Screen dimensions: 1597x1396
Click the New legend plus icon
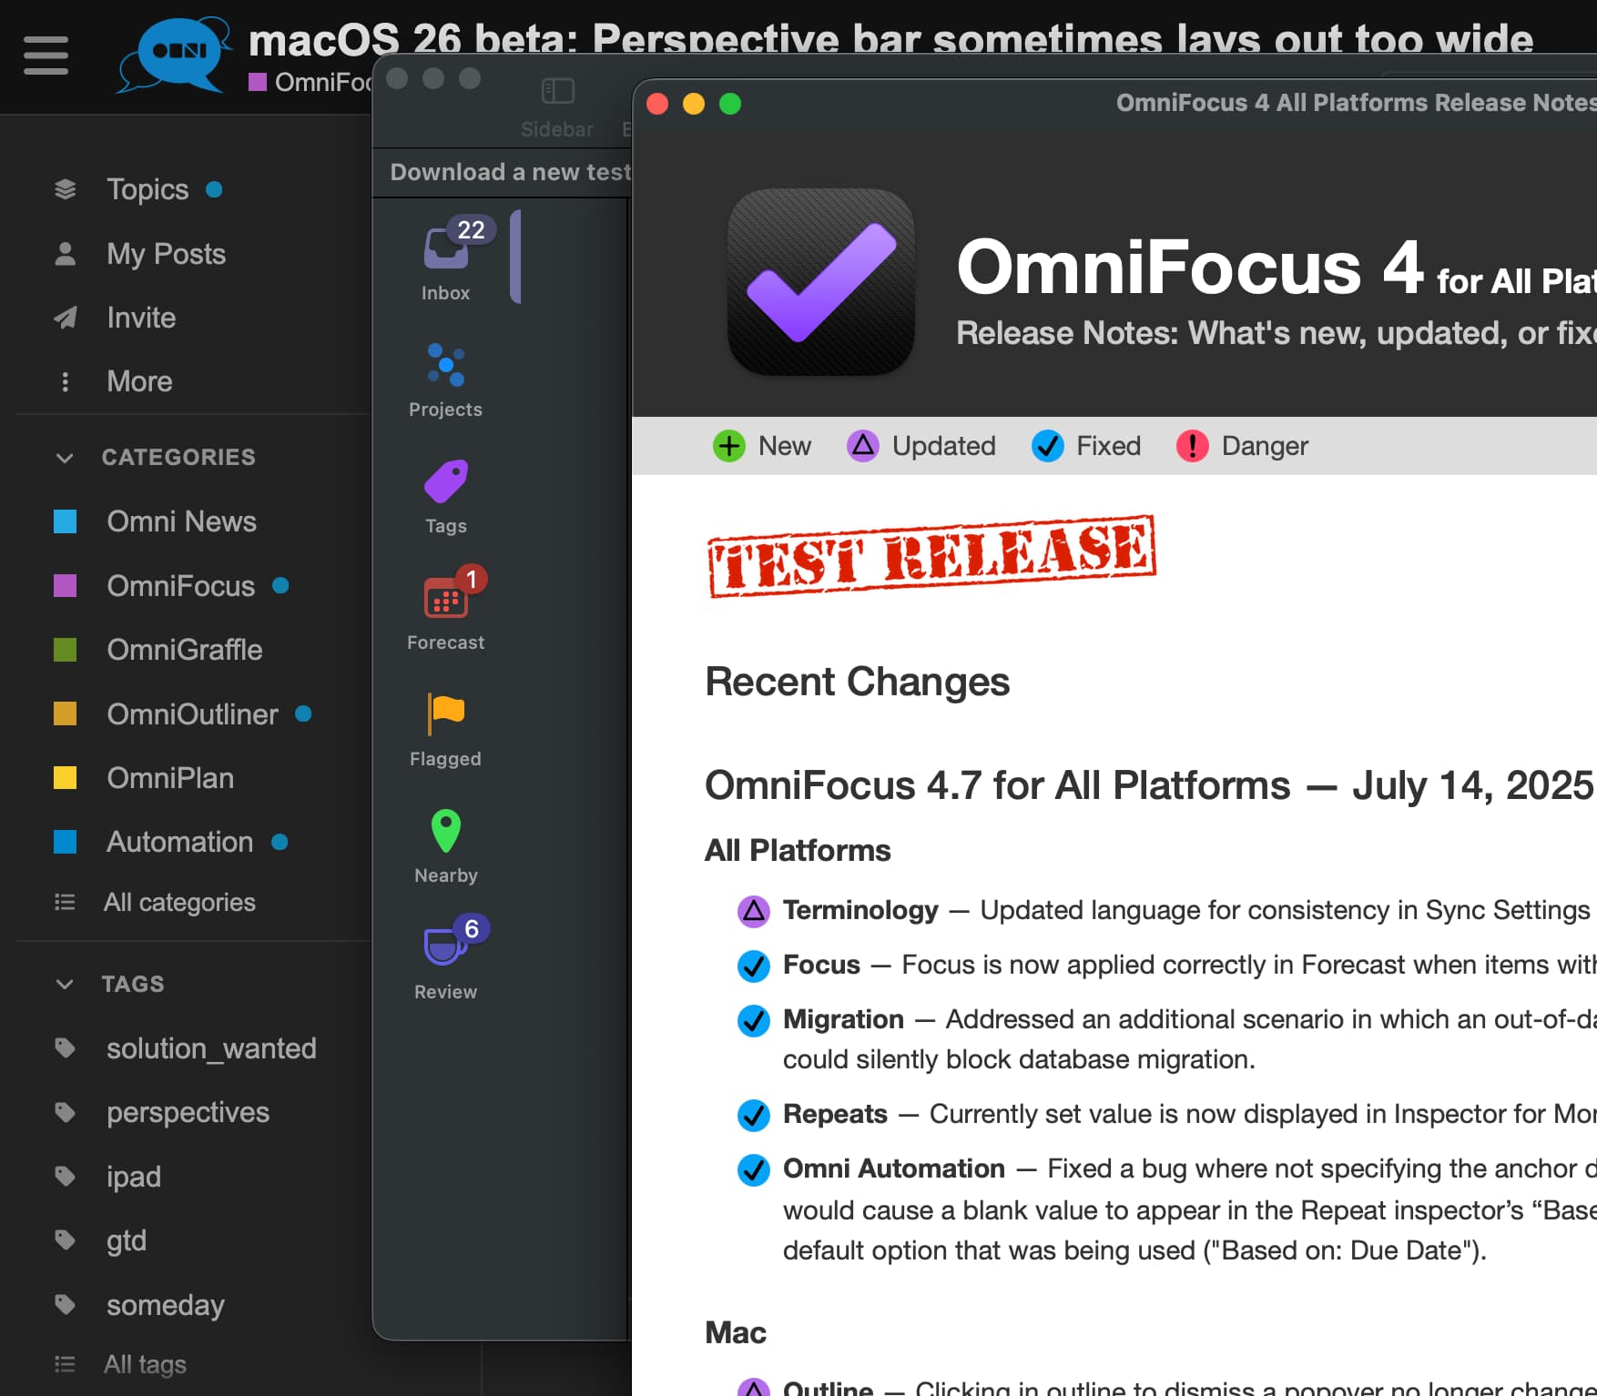click(729, 446)
